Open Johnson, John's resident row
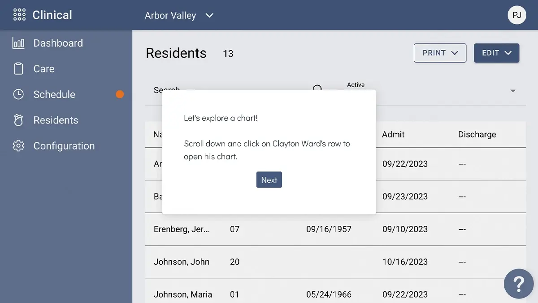This screenshot has width=538, height=303. pos(182,262)
